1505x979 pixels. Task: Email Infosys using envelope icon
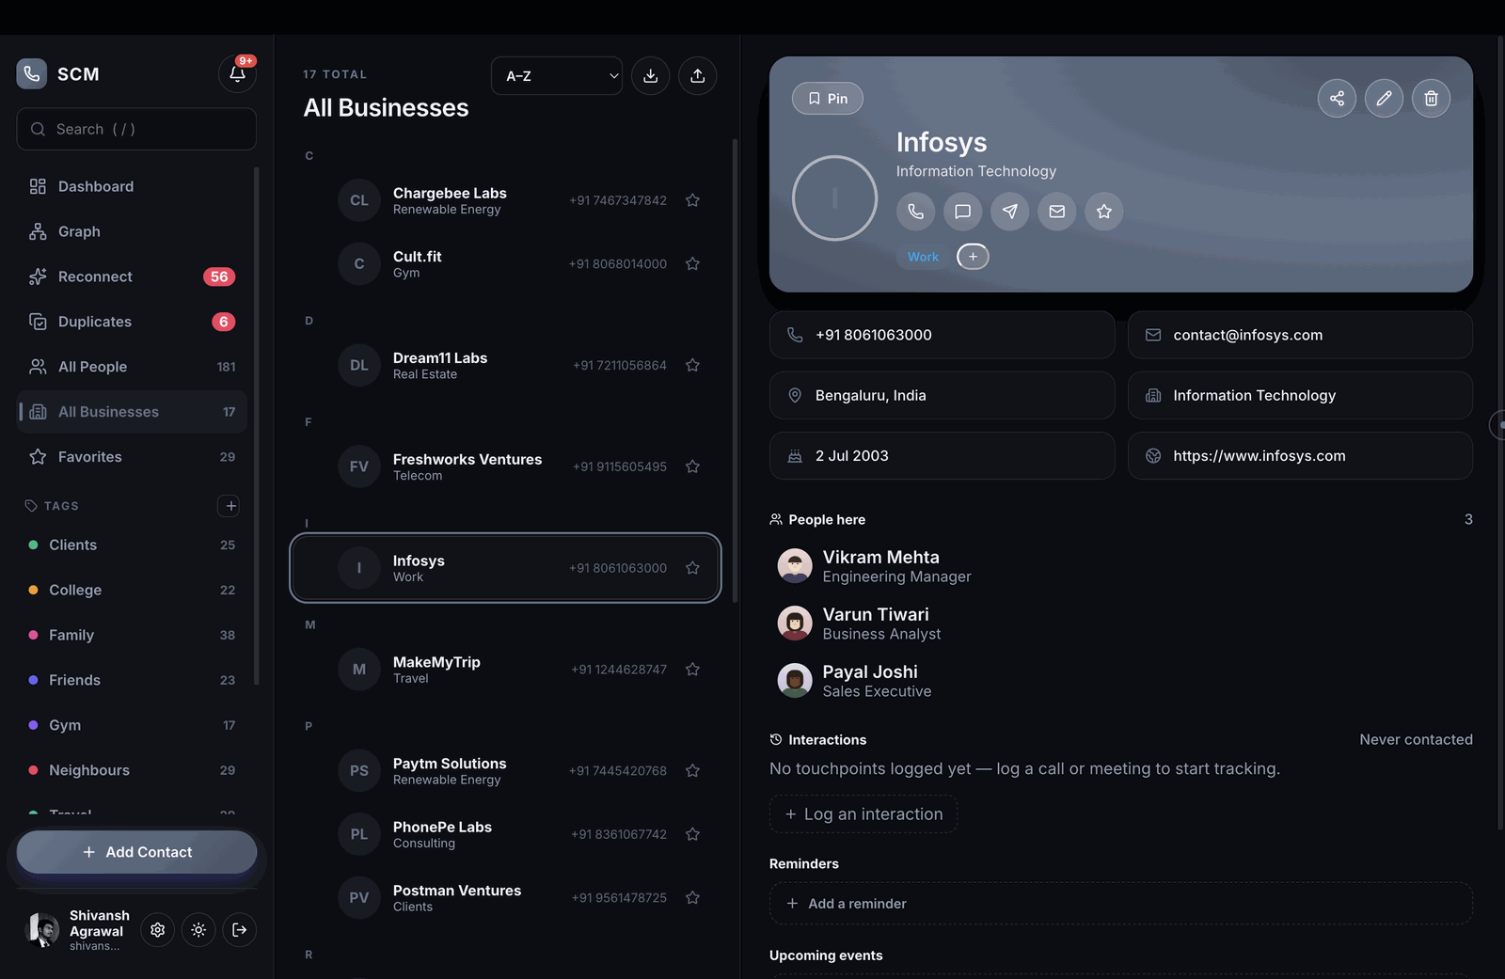coord(1056,212)
